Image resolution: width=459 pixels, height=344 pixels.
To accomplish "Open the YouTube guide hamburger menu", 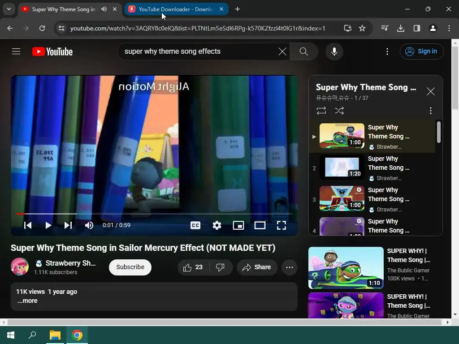I will pyautogui.click(x=16, y=52).
